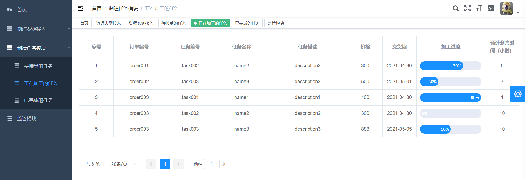Image resolution: width=525 pixels, height=180 pixels.
Task: Click the language translation icon
Action: tap(491, 8)
